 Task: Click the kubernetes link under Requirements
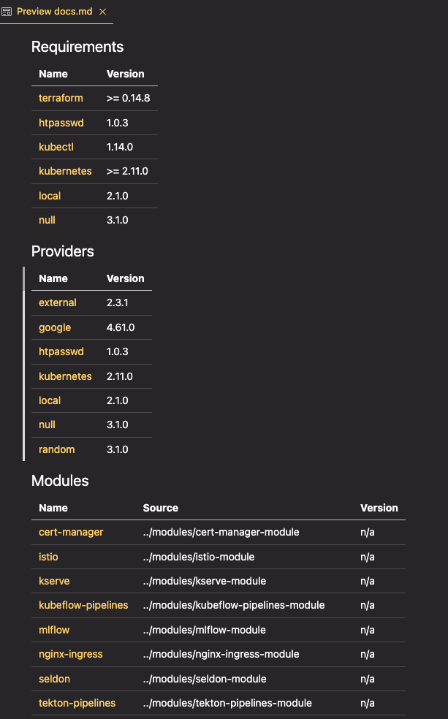pyautogui.click(x=65, y=171)
